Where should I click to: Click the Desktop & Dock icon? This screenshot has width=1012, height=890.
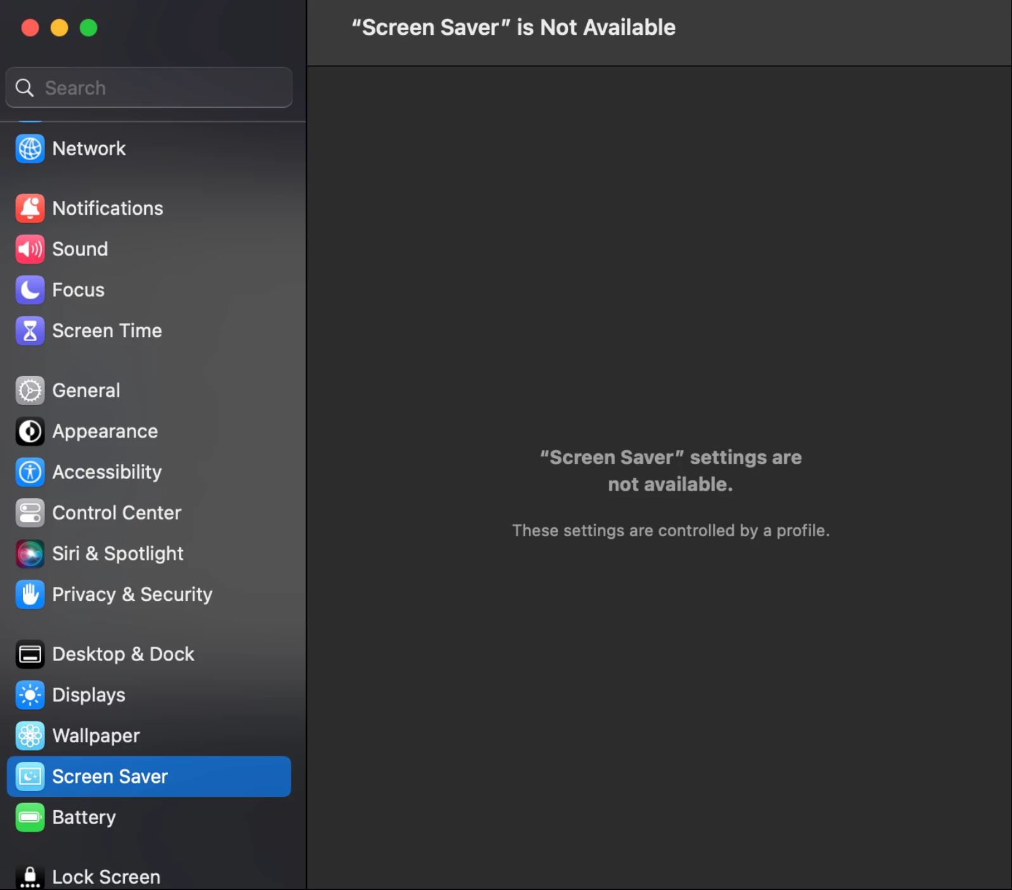tap(30, 654)
